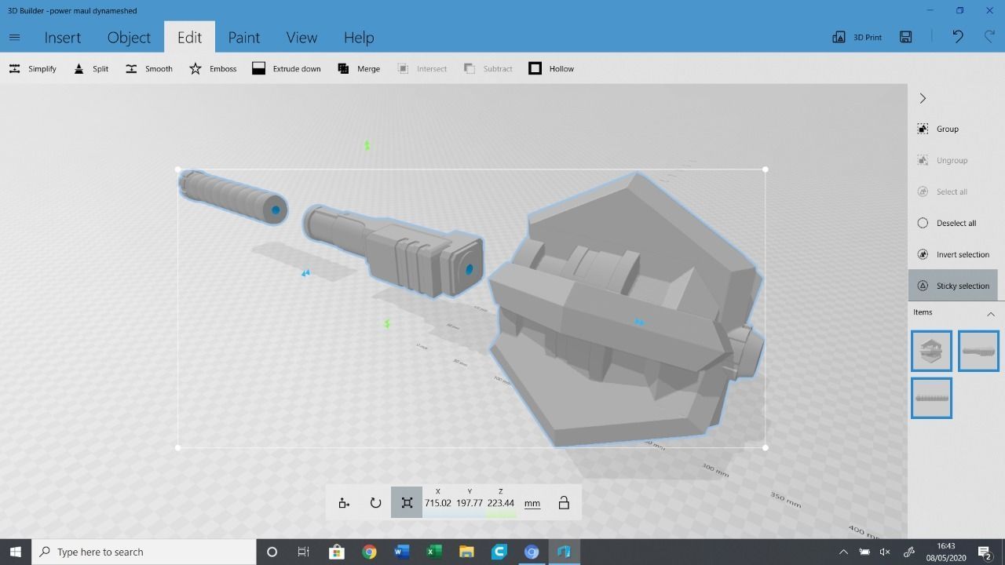Invert the current selection
The height and width of the screenshot is (565, 1005).
[953, 254]
